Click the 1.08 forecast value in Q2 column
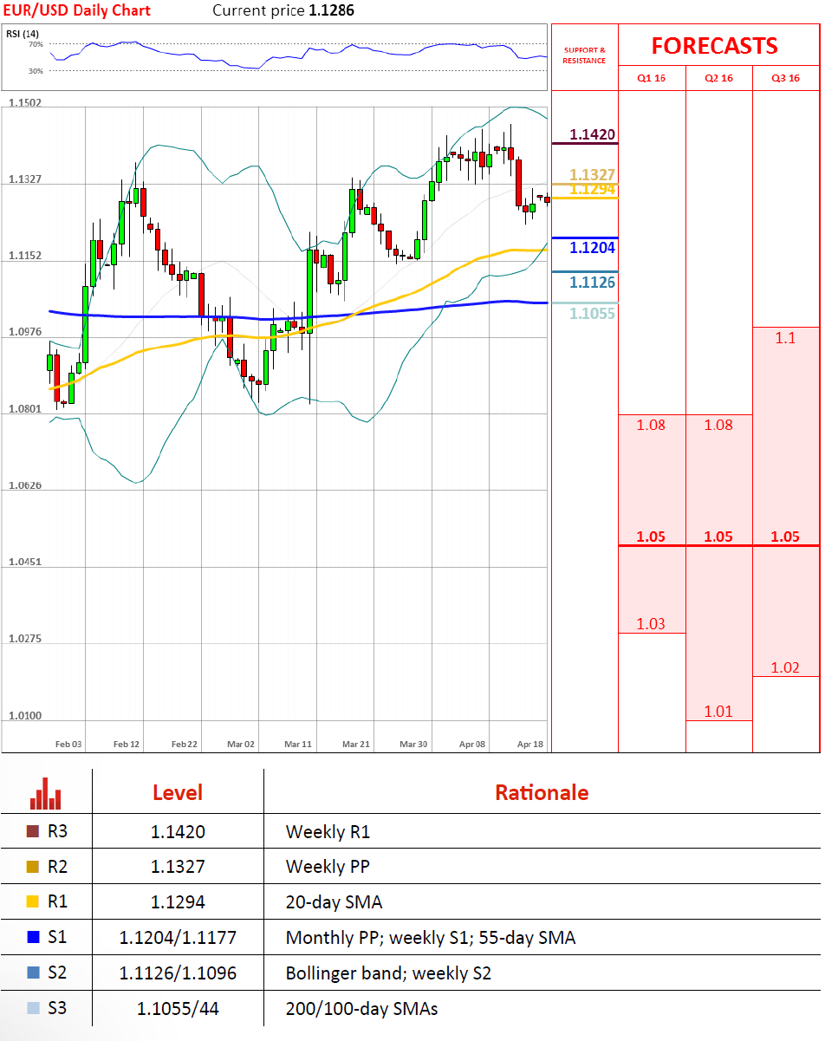This screenshot has width=825, height=1041. [x=718, y=425]
